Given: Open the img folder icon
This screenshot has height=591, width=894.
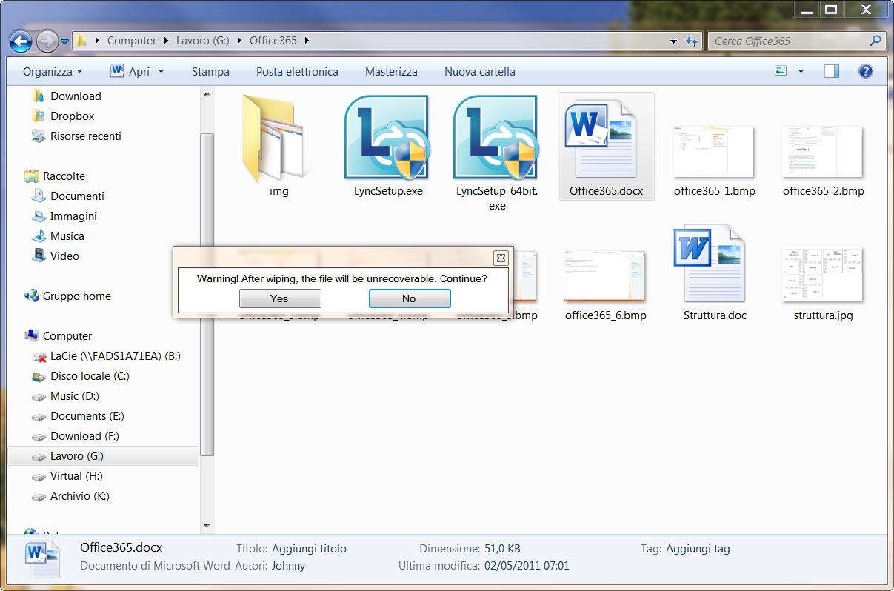Looking at the screenshot, I should [x=278, y=139].
